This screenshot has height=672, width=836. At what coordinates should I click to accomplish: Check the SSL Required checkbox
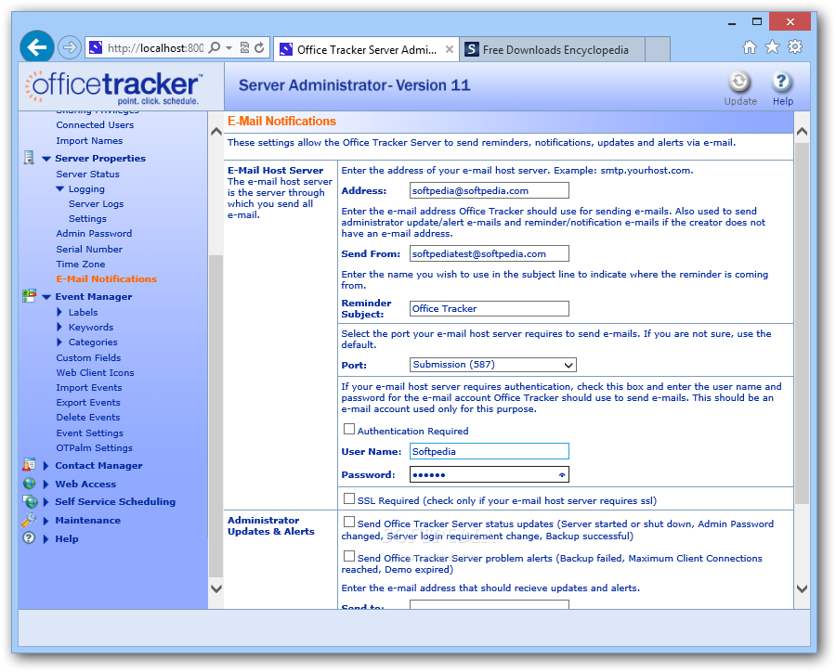pyautogui.click(x=349, y=498)
